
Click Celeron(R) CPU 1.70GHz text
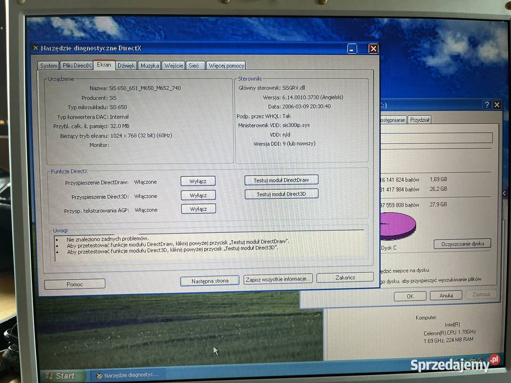pyautogui.click(x=450, y=332)
